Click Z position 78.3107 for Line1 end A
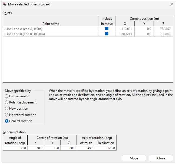This screenshot has height=164, width=176. (x=163, y=29)
